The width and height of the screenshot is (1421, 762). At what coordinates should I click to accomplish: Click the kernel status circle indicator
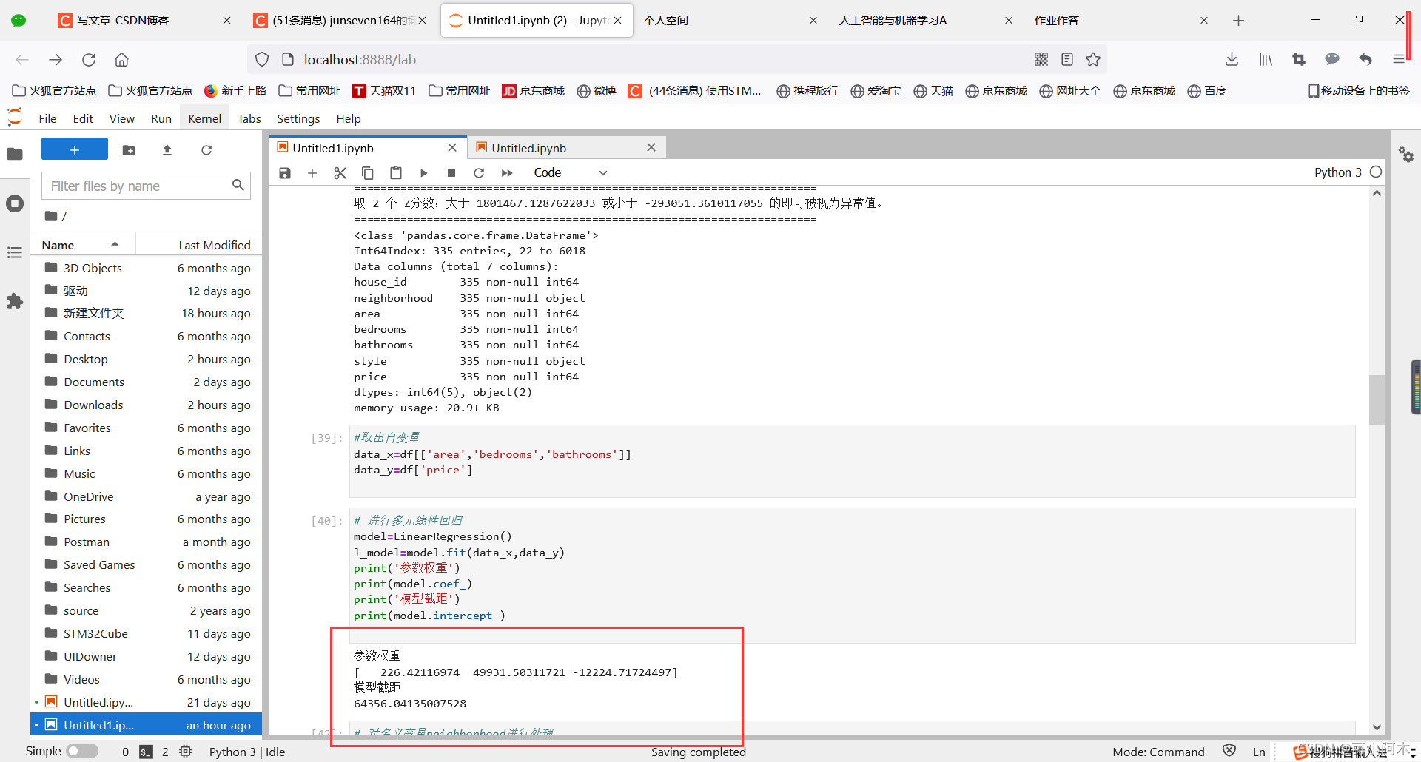[x=1376, y=172]
